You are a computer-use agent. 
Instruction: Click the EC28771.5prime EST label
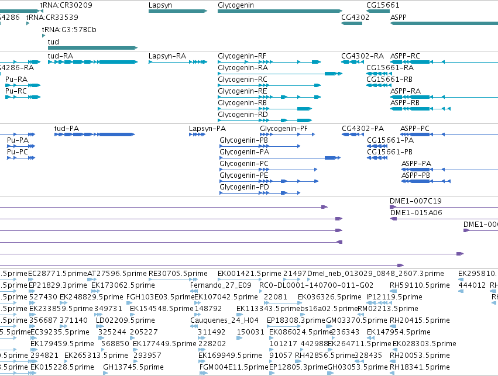(x=57, y=274)
